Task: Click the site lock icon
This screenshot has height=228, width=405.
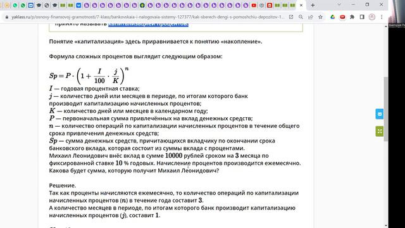Action: point(7,17)
